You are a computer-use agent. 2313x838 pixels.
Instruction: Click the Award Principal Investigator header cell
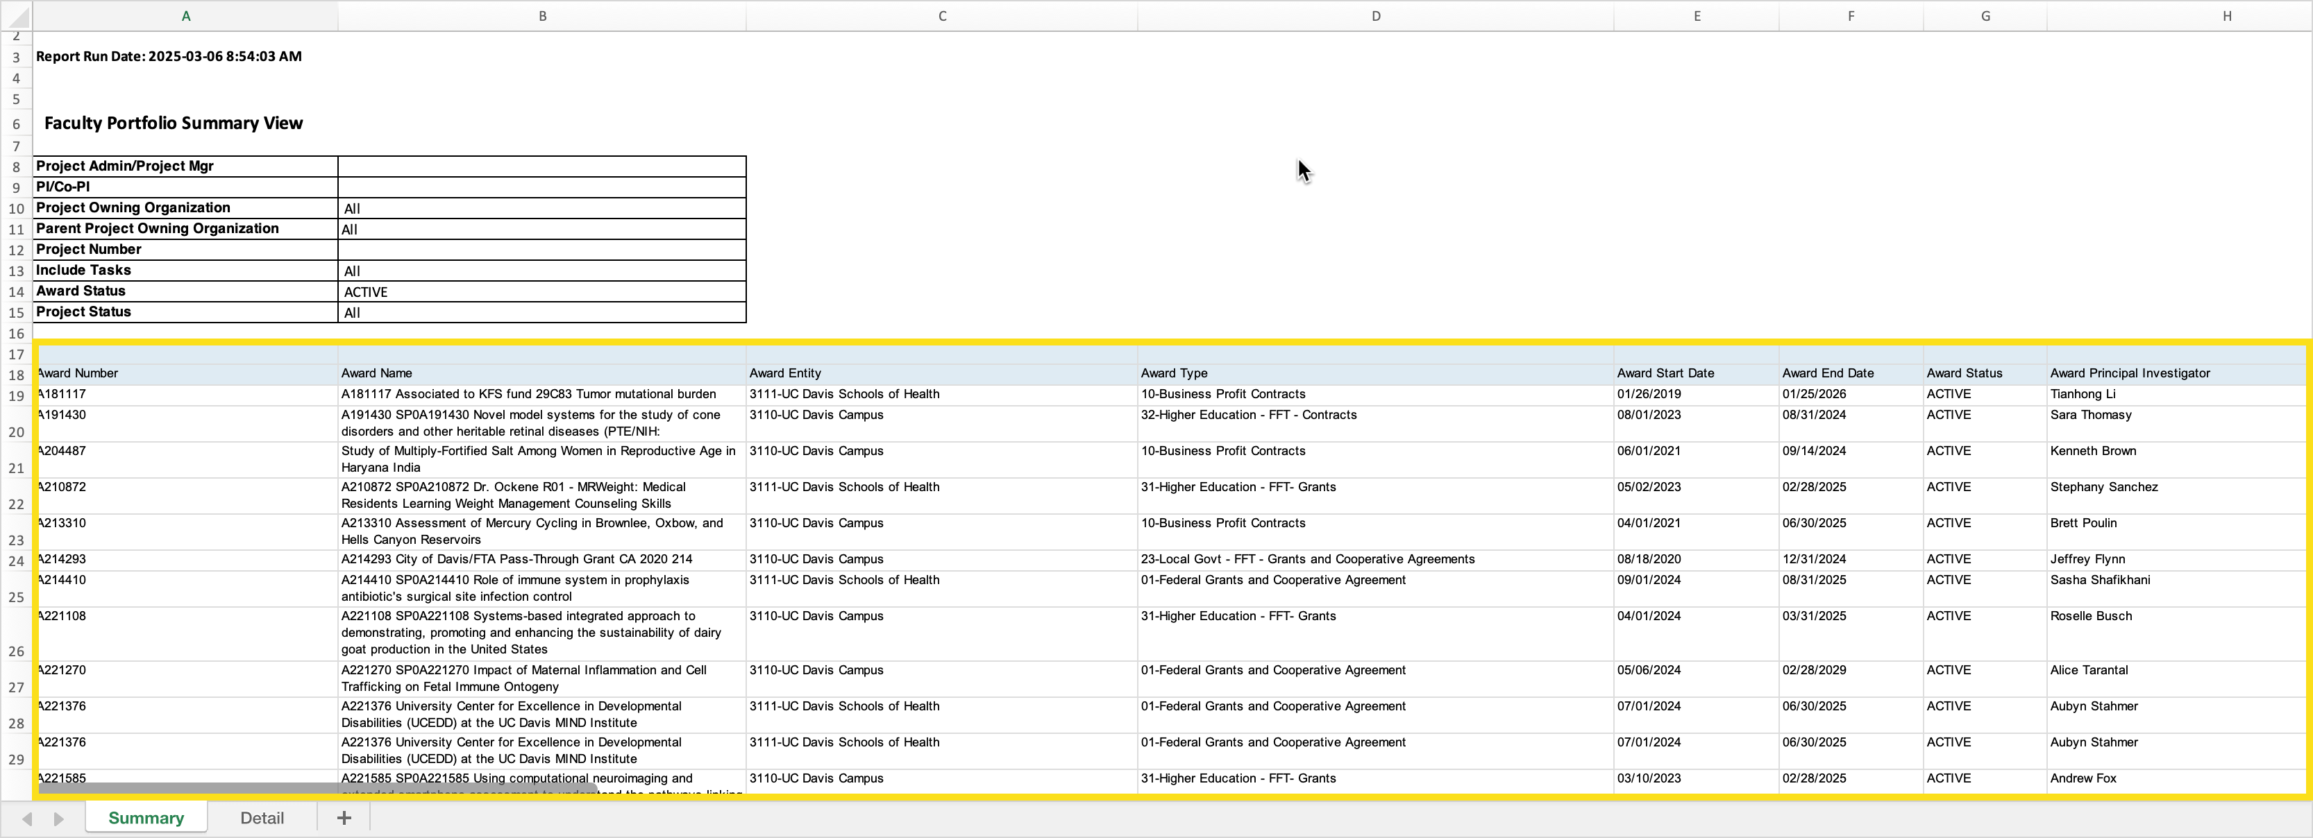click(x=2130, y=373)
